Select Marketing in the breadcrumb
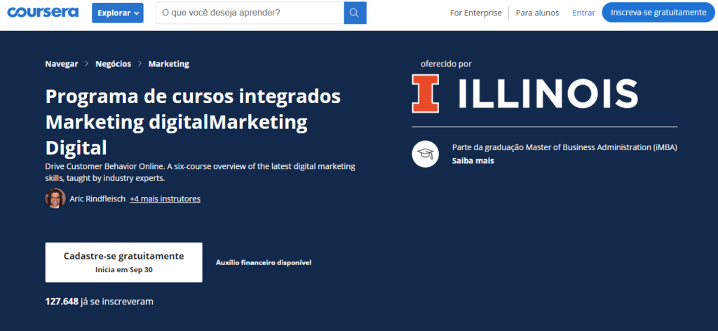 click(x=168, y=64)
